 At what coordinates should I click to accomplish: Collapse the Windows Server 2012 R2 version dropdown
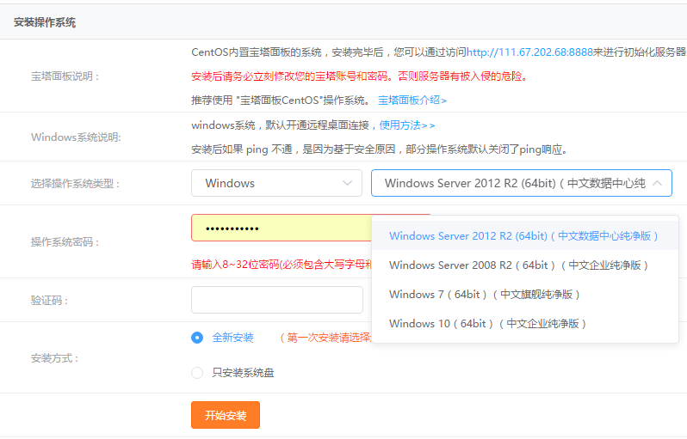pos(522,183)
